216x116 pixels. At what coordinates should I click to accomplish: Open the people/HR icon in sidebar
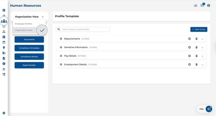pos(4,21)
